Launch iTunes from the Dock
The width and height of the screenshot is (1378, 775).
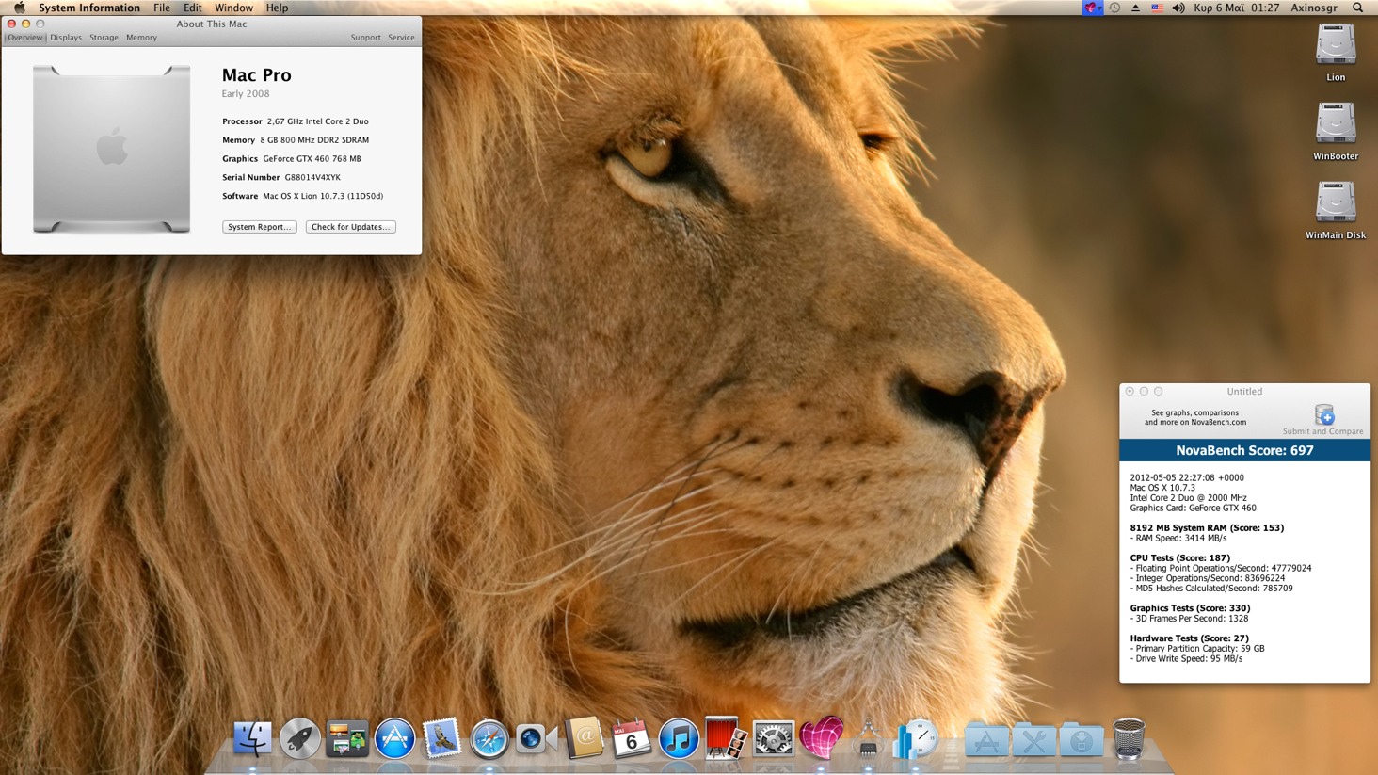click(x=678, y=738)
